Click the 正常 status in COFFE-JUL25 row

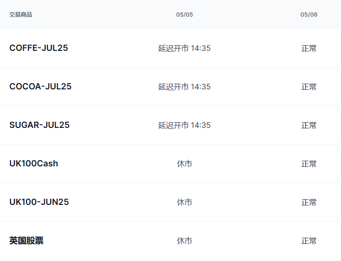(309, 48)
